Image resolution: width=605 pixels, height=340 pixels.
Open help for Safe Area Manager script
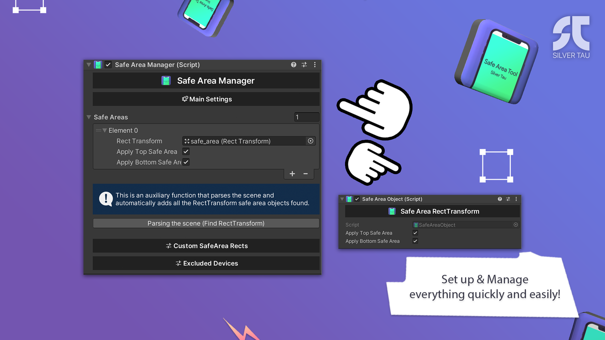click(x=293, y=65)
